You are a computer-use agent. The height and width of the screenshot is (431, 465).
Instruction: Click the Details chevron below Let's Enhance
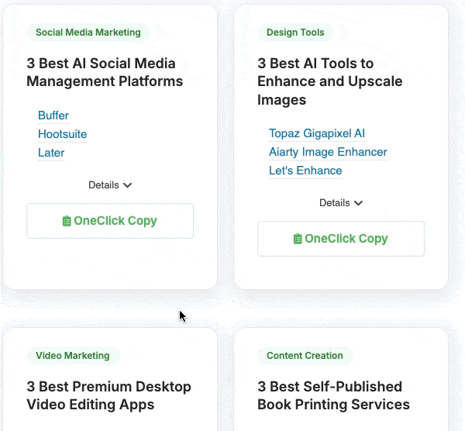359,203
